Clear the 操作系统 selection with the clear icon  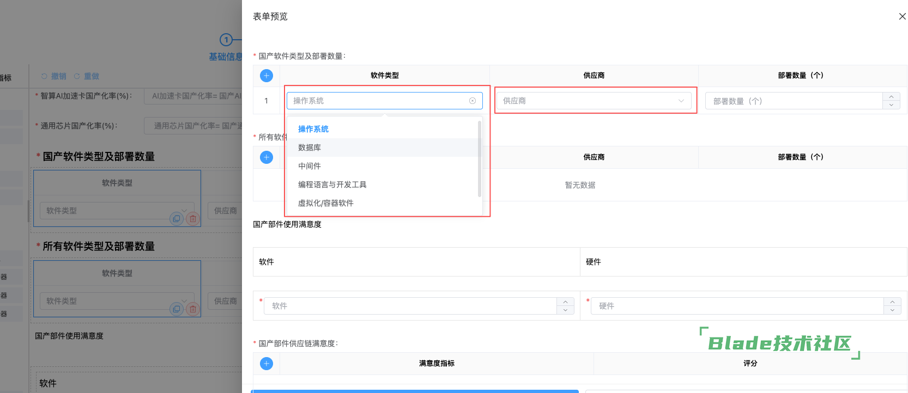tap(473, 101)
